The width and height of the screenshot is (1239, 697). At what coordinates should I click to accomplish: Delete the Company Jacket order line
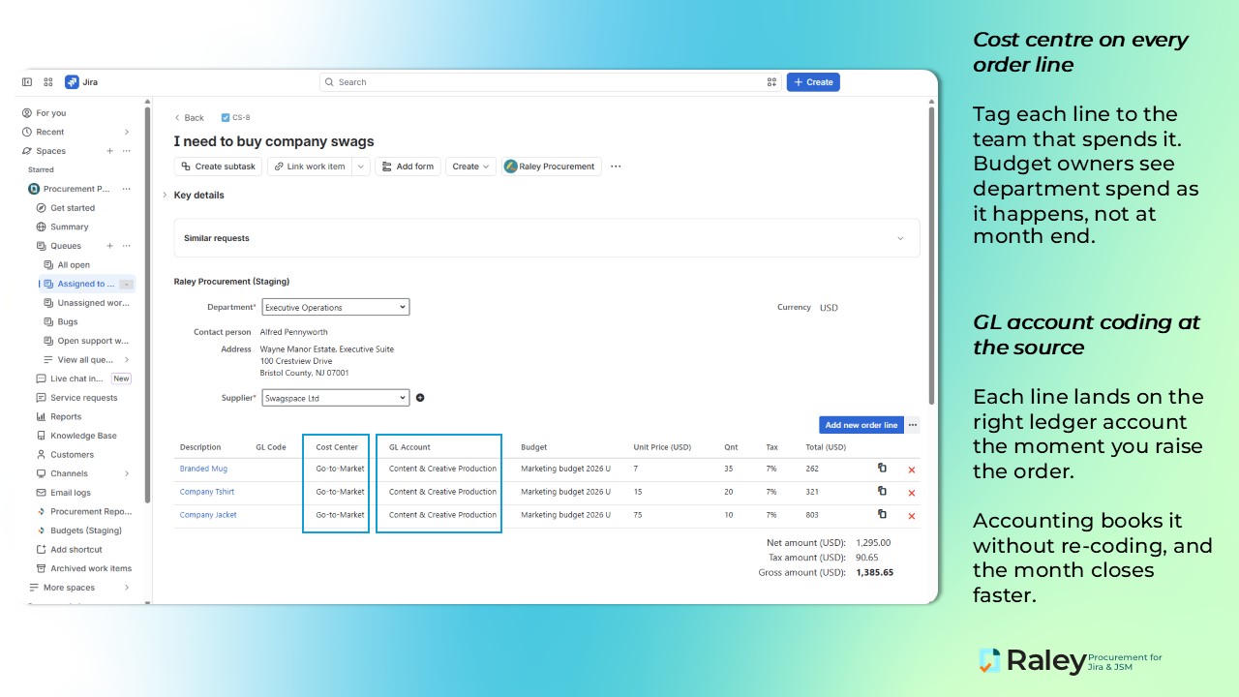[912, 516]
